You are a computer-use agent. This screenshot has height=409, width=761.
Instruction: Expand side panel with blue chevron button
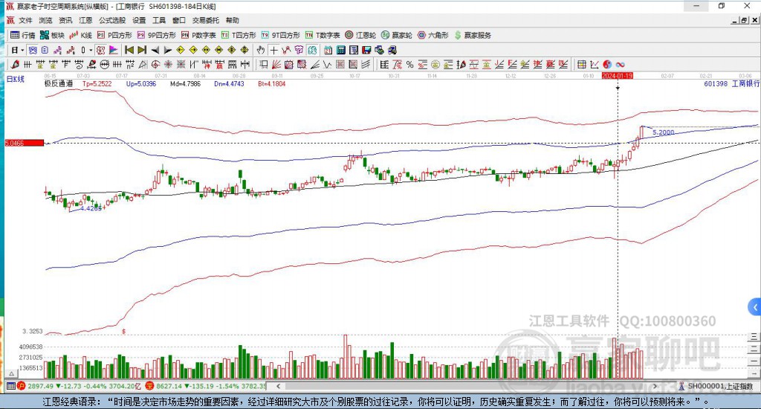pyautogui.click(x=754, y=307)
